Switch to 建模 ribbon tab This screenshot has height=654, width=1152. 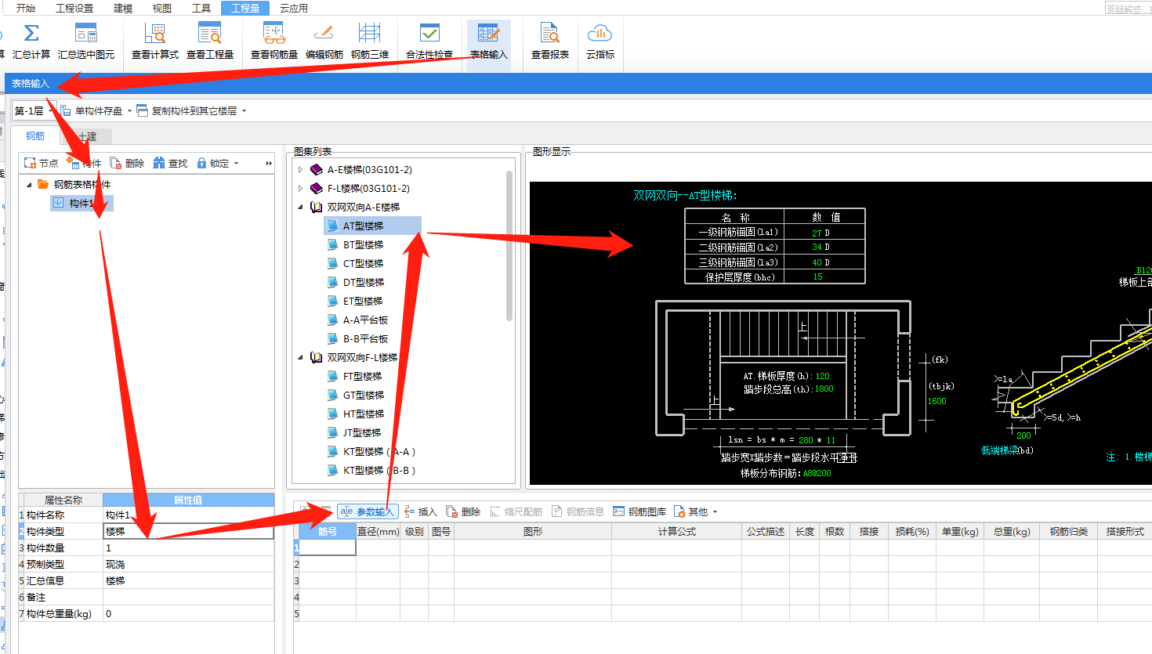click(x=123, y=8)
